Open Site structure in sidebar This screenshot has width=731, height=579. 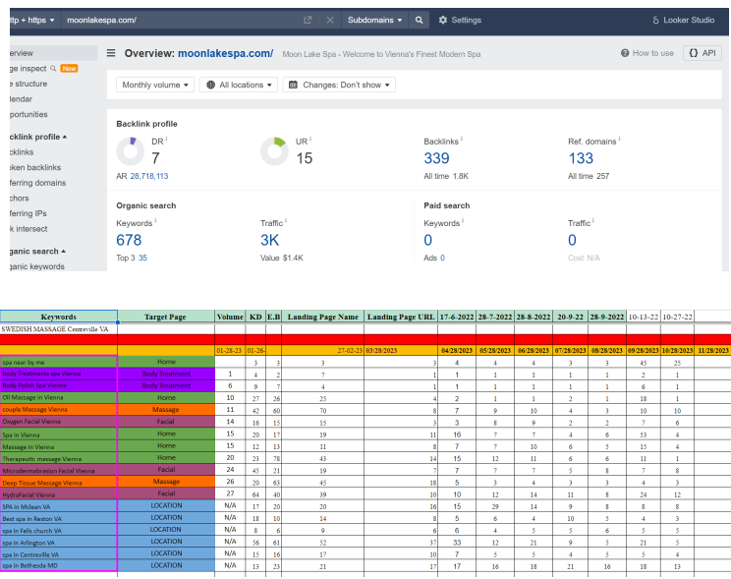(x=28, y=84)
